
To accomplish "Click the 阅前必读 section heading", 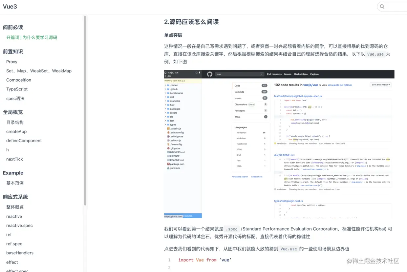I will pyautogui.click(x=13, y=27).
